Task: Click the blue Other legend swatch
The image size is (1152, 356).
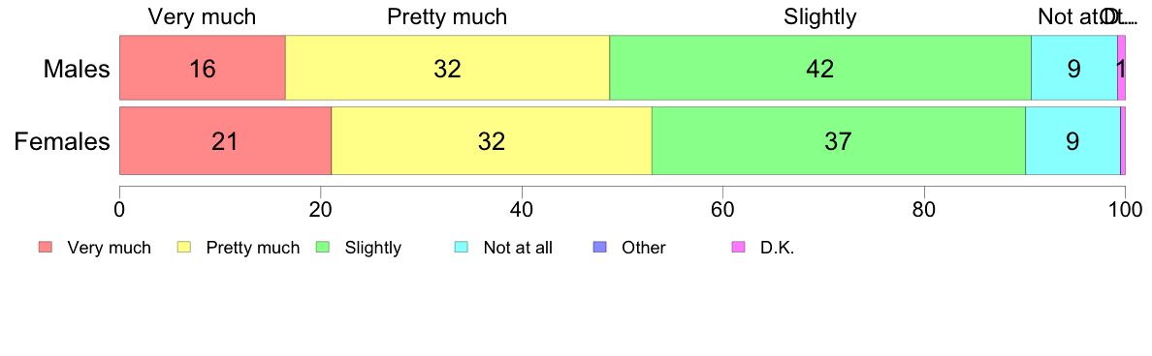Action: 599,248
